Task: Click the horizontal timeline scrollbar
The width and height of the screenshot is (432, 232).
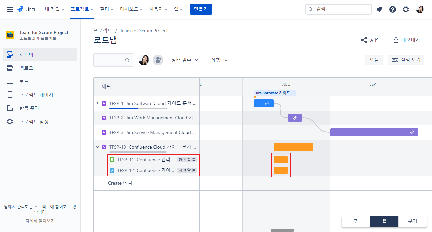Action: [x=282, y=230]
